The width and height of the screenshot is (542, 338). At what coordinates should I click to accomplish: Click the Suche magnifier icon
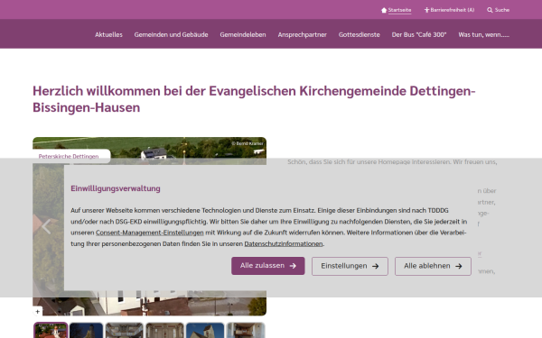point(490,10)
